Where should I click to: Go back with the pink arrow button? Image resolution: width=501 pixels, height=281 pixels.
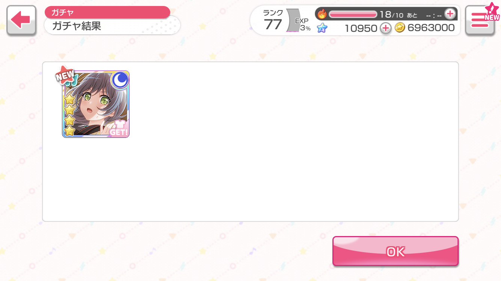[x=21, y=21]
